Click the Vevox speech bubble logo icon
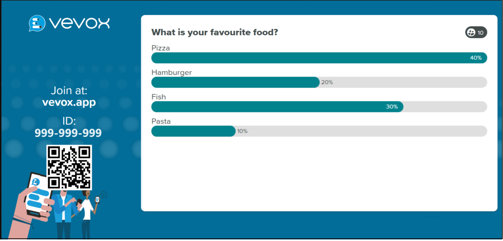 coord(37,23)
